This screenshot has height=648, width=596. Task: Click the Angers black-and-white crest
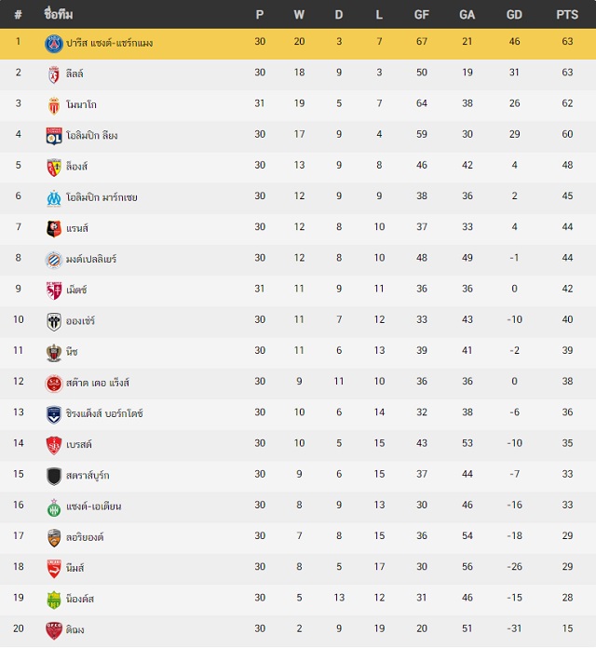[x=54, y=322]
